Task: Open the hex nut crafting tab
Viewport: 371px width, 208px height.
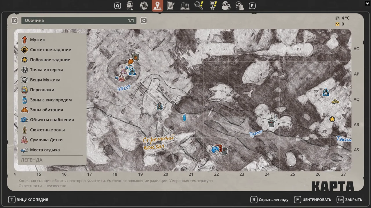Action: point(144,6)
